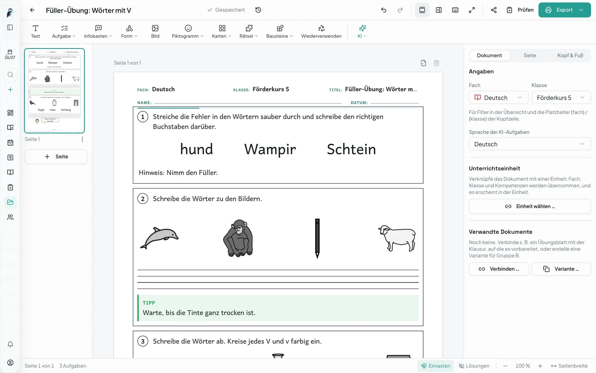Screen dimensions: 596x373
Task: Undo the last change
Action: pos(384,10)
